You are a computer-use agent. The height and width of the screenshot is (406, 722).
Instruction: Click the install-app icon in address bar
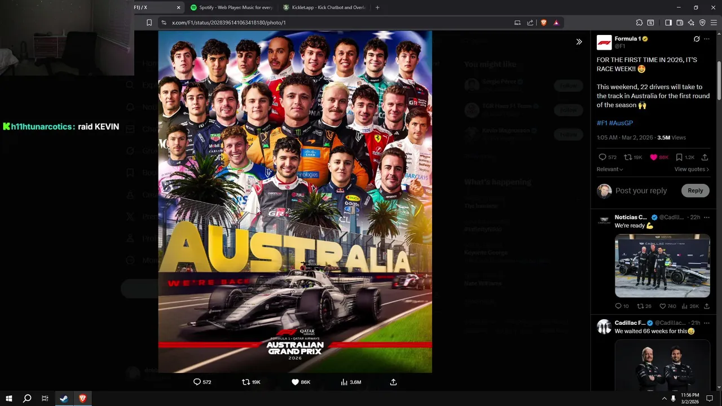click(x=517, y=23)
